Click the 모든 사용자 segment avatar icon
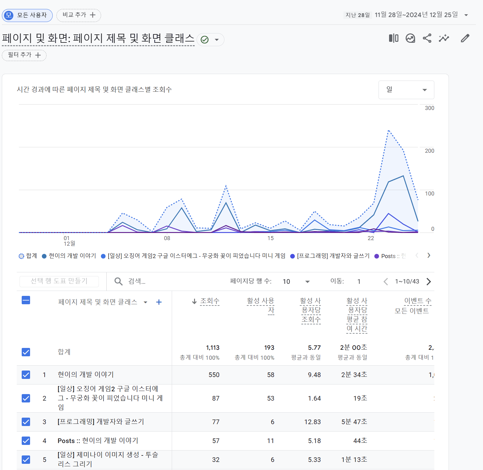The height and width of the screenshot is (470, 483). click(9, 15)
